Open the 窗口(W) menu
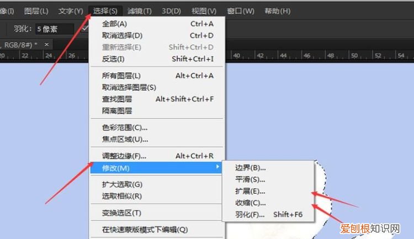This screenshot has height=239, width=414. pos(241,11)
